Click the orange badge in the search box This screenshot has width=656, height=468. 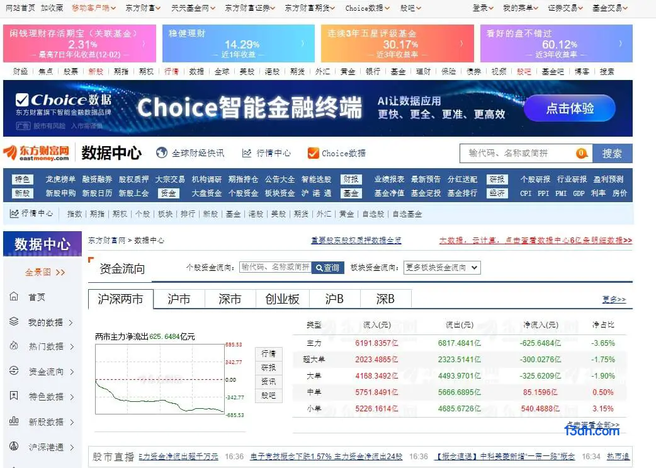pos(581,153)
